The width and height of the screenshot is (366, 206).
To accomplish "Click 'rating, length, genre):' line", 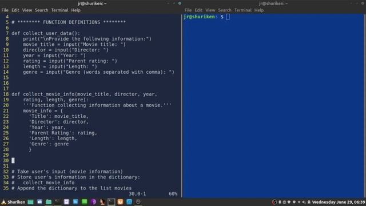I will click(56, 100).
